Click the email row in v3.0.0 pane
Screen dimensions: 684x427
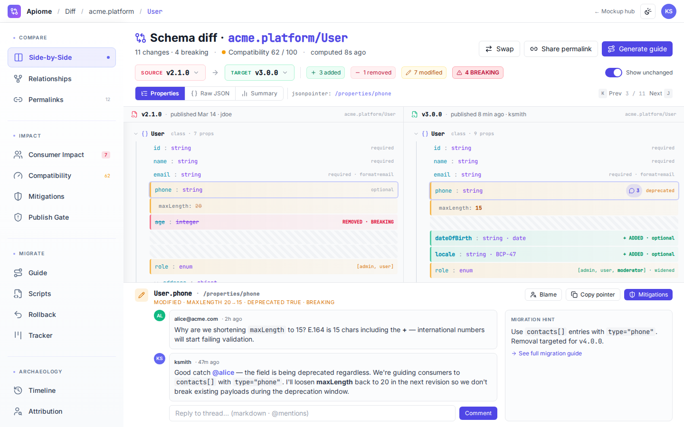coord(554,175)
